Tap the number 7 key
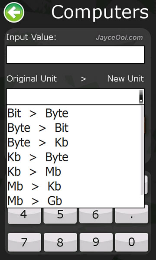Image resolution: width=156 pixels, height=260 pixels. point(24,242)
